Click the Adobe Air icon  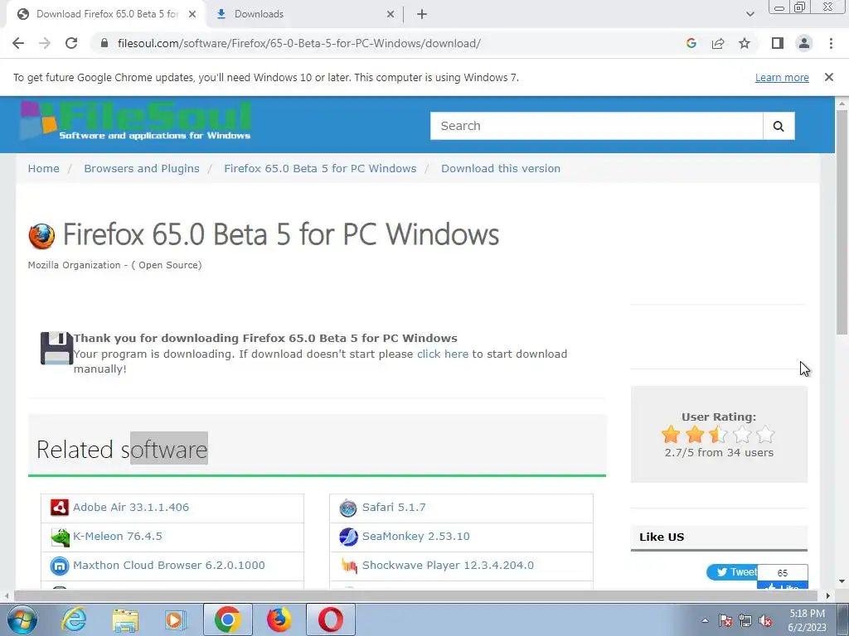tap(60, 508)
